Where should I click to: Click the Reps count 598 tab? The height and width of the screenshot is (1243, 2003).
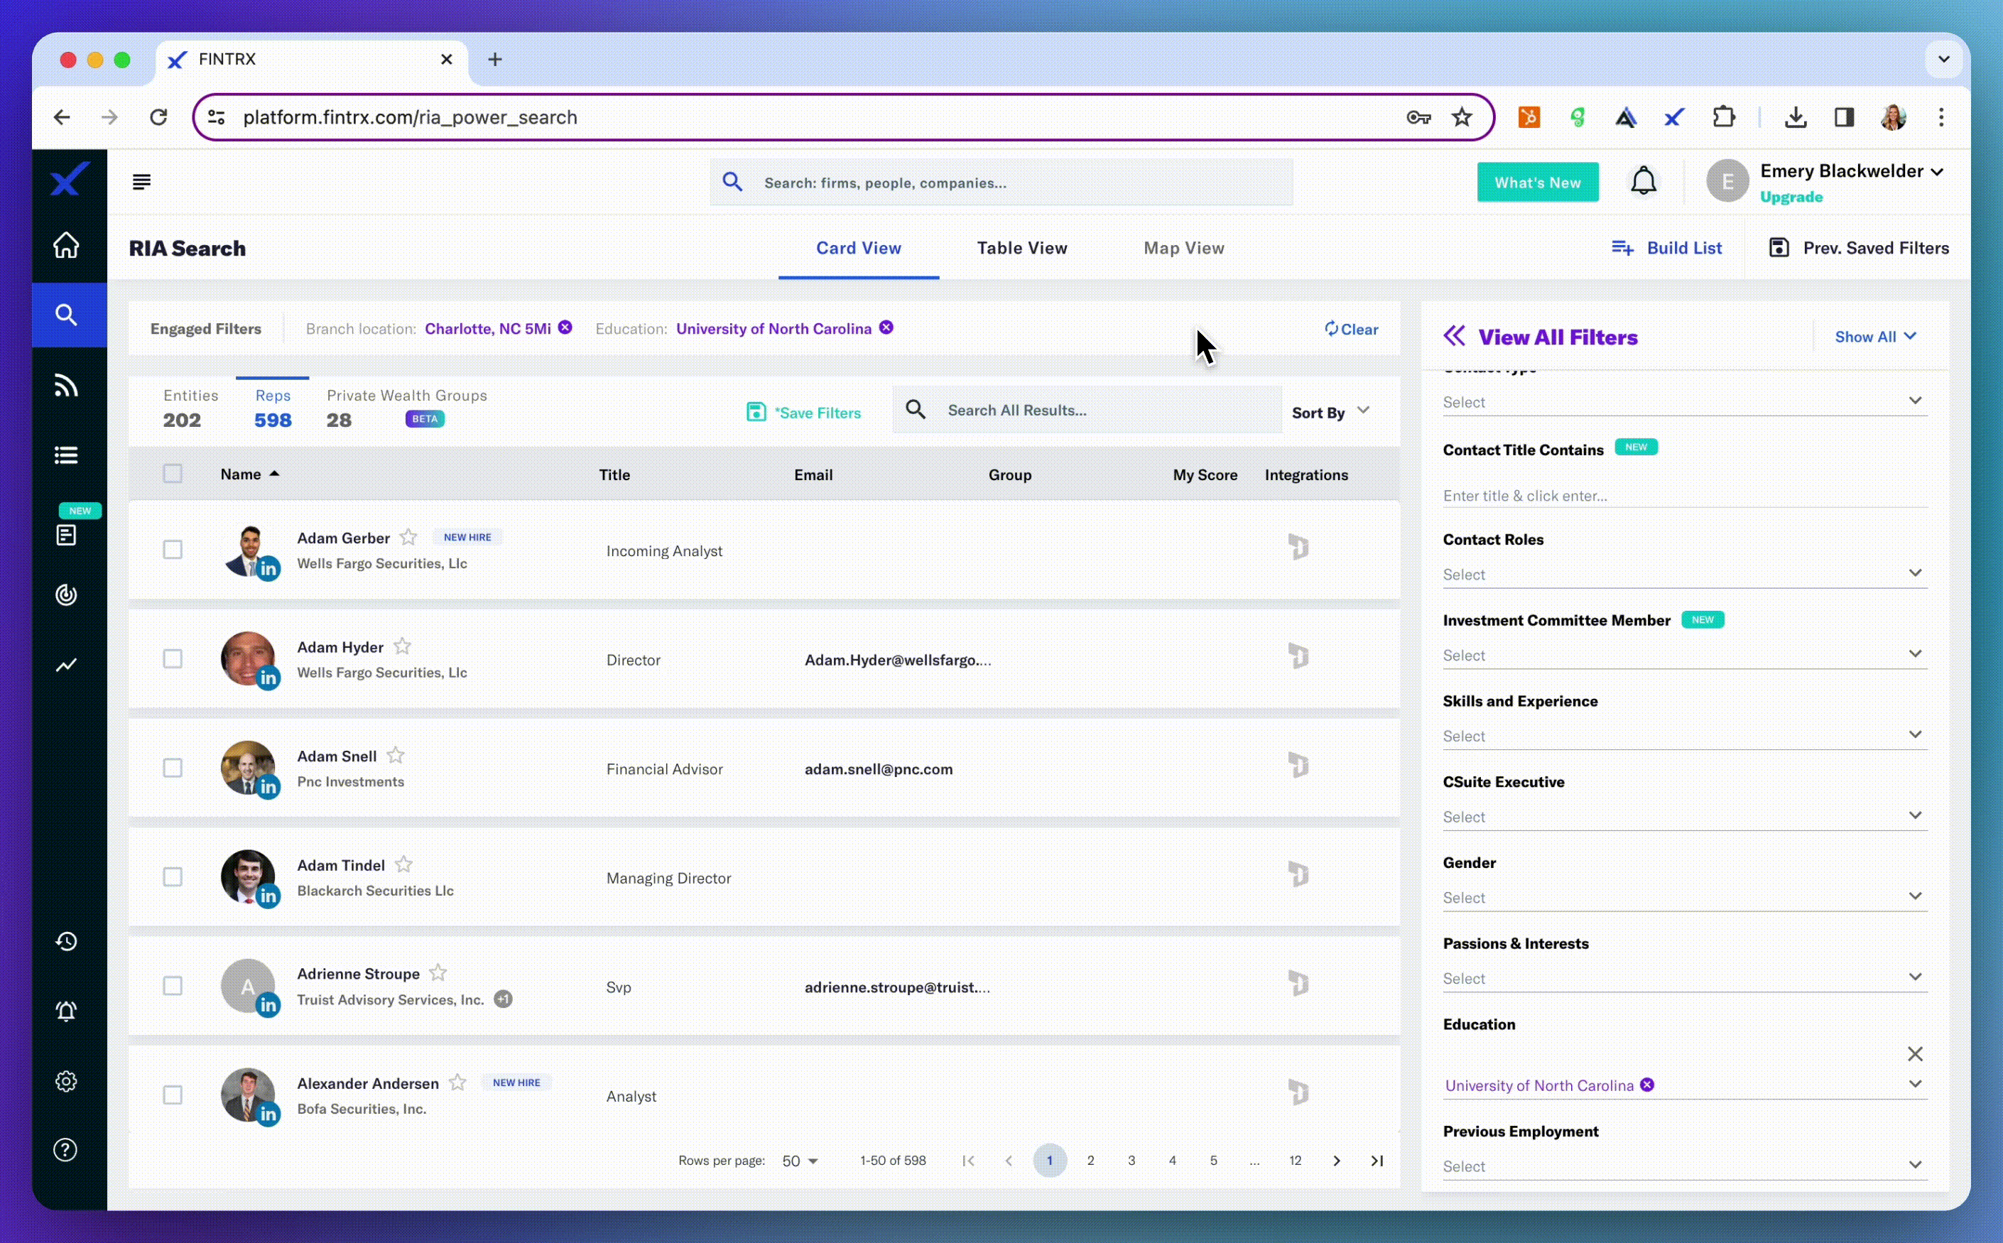272,407
